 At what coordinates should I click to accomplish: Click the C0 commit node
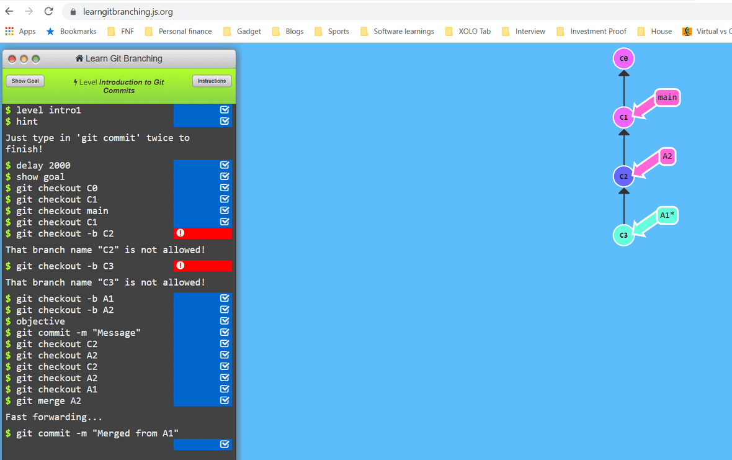[x=624, y=59]
